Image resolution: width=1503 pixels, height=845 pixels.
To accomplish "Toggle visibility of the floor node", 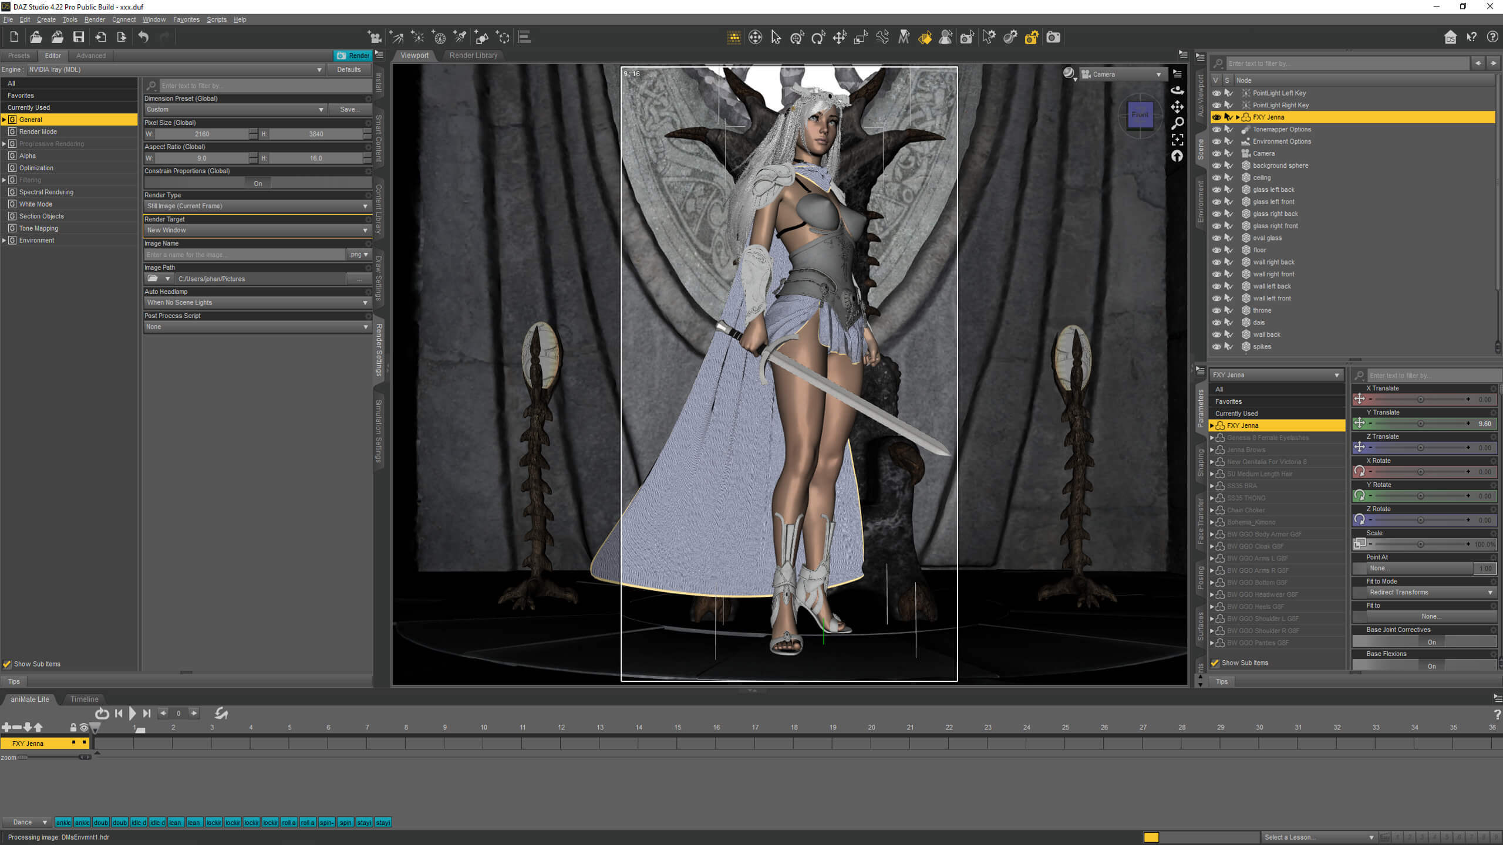I will (1216, 250).
